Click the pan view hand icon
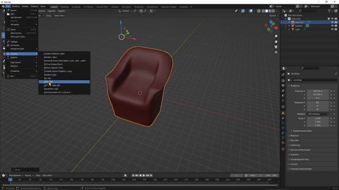Image resolution: width=339 pixels, height=190 pixels. click(276, 42)
